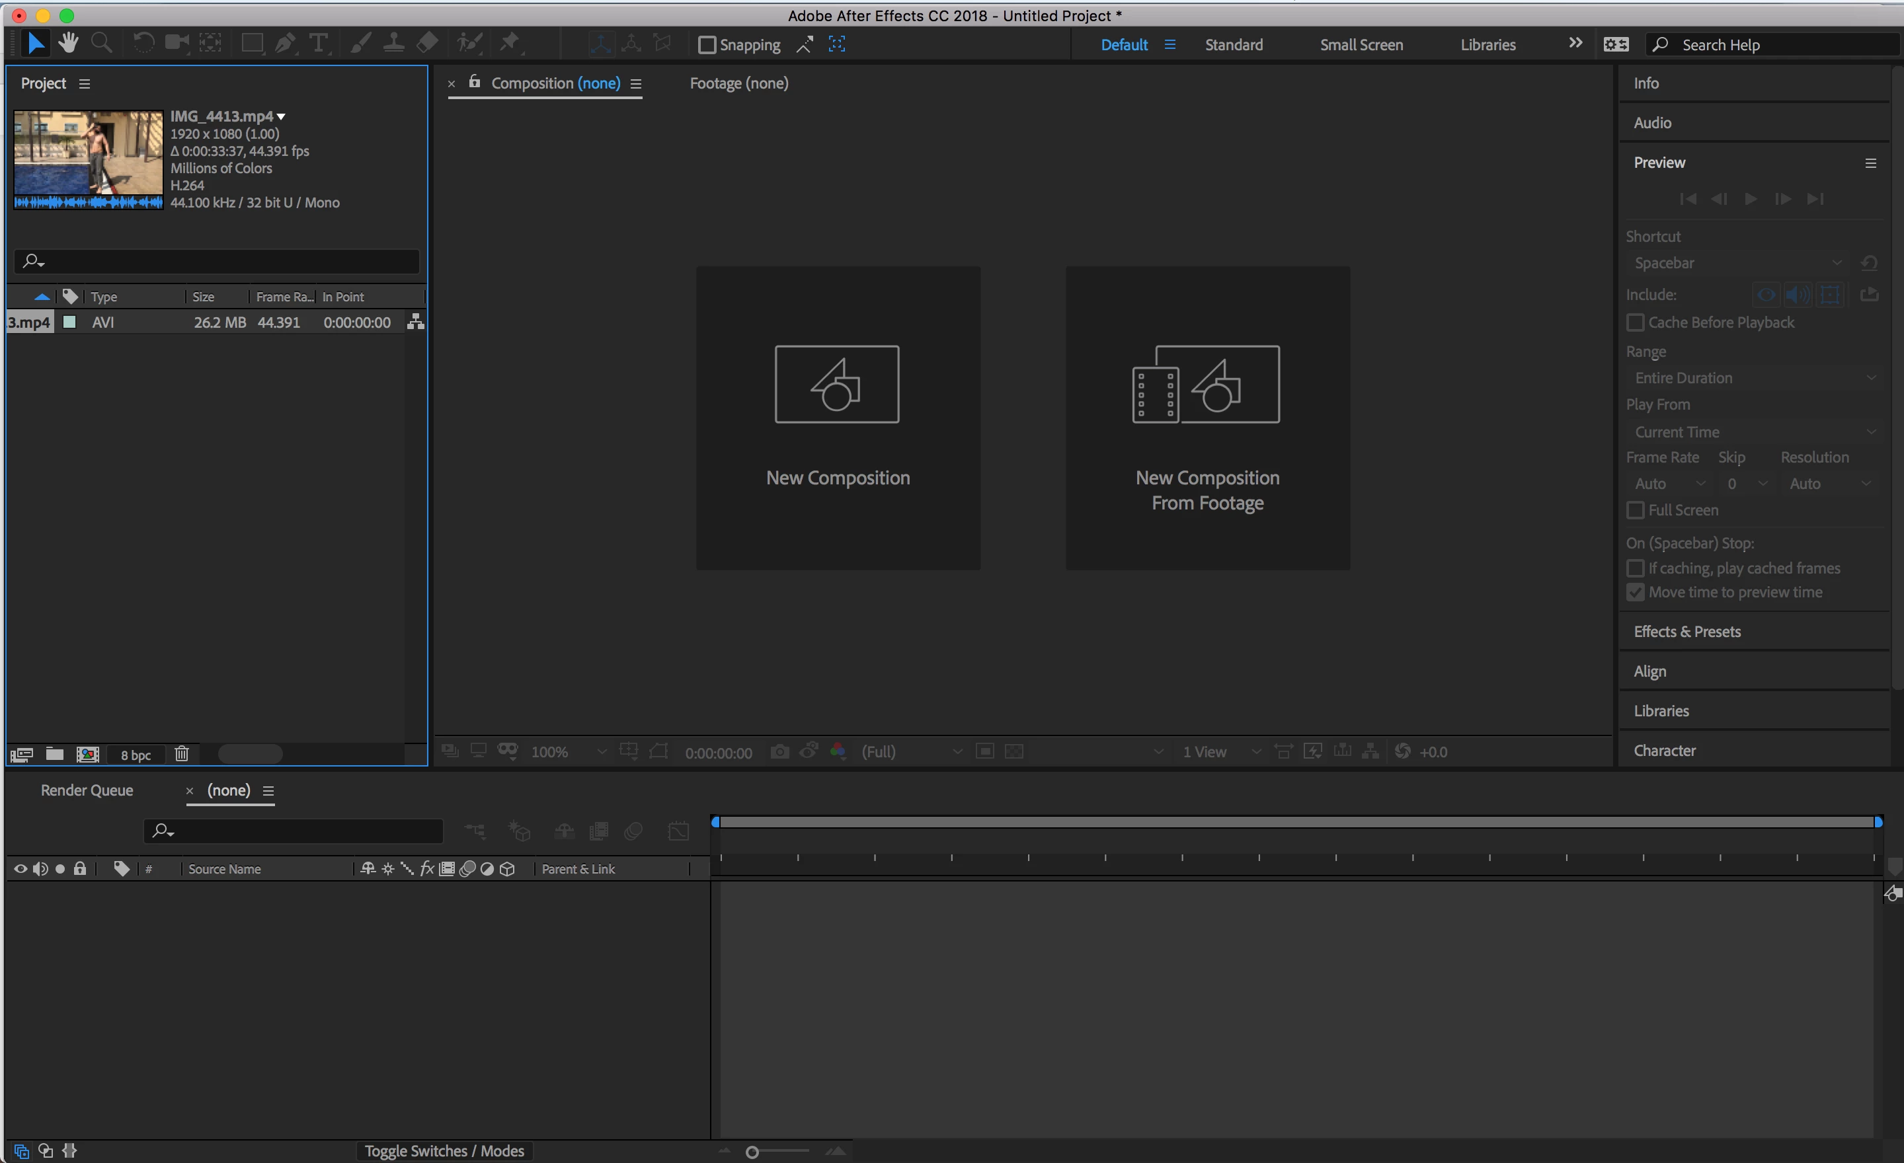The image size is (1904, 1163).
Task: Select the Zoom magnifier tool
Action: [x=101, y=43]
